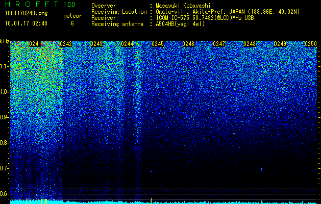The image size is (321, 204).
Task: Select observer name Masayuki Kobayashi
Action: 183,6
